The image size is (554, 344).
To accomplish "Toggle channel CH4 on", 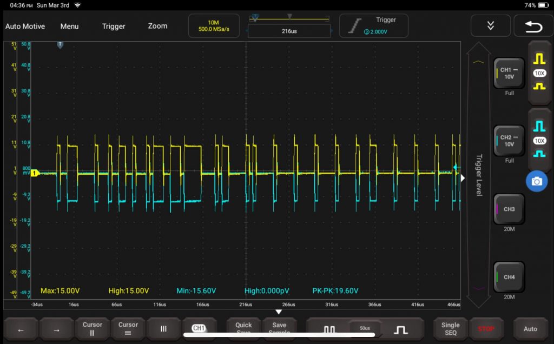I will coord(509,277).
